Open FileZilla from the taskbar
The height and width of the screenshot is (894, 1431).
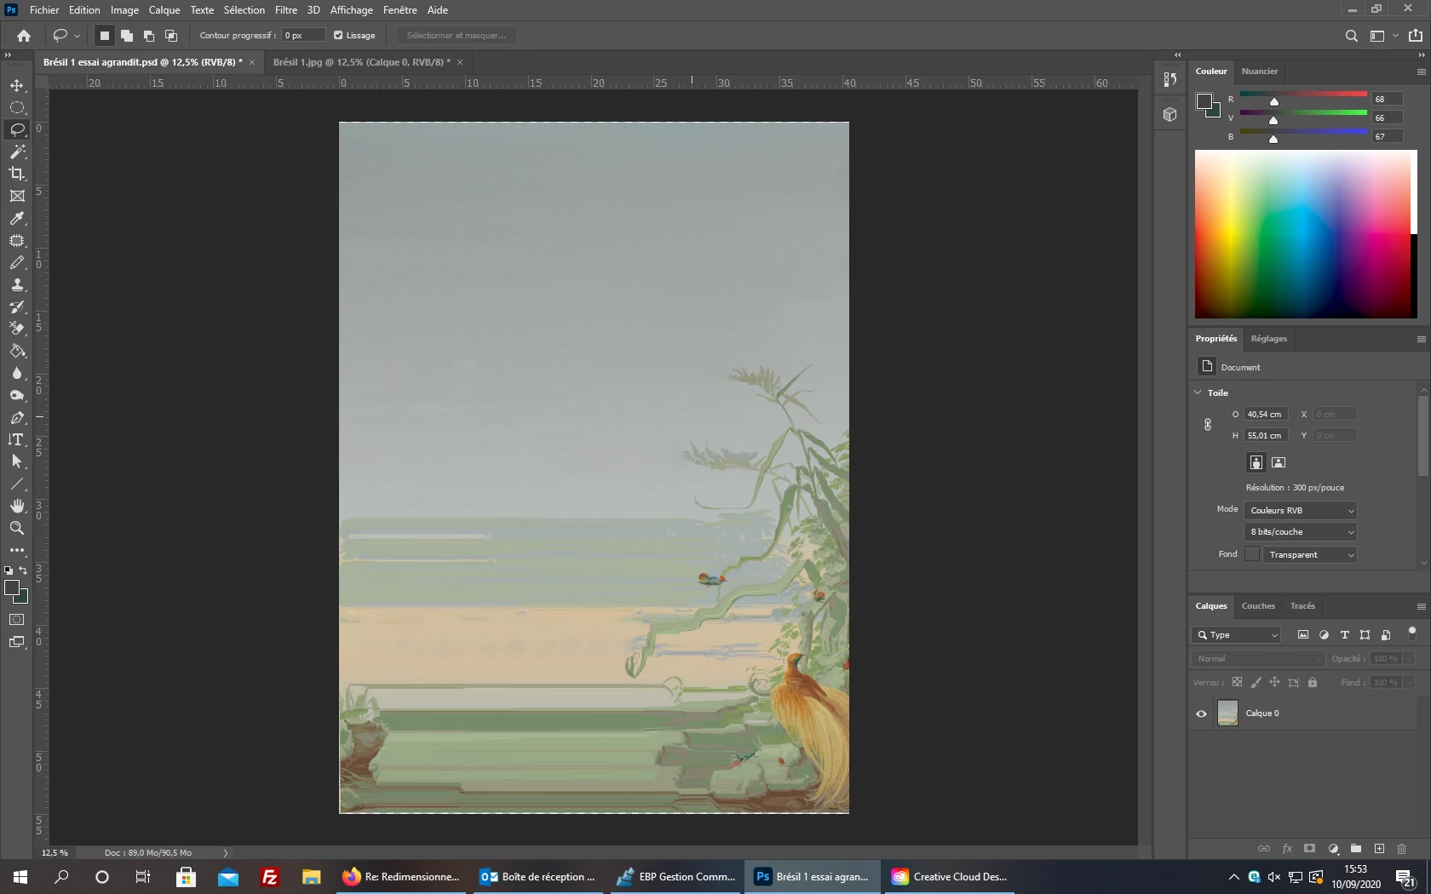[x=270, y=877]
